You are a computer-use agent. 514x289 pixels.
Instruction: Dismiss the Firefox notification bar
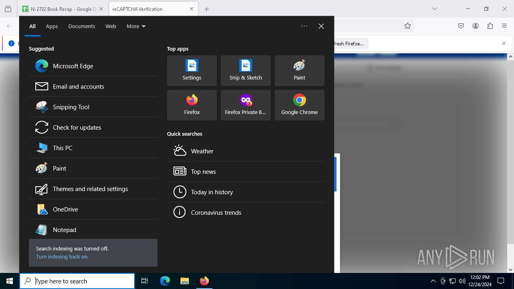(x=504, y=43)
